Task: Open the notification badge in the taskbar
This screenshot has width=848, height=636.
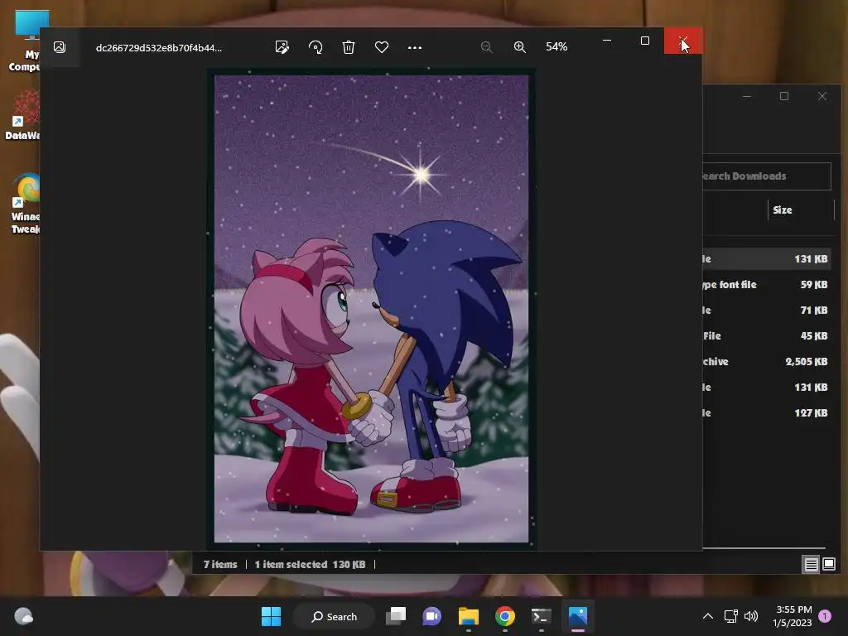Action: tap(825, 616)
